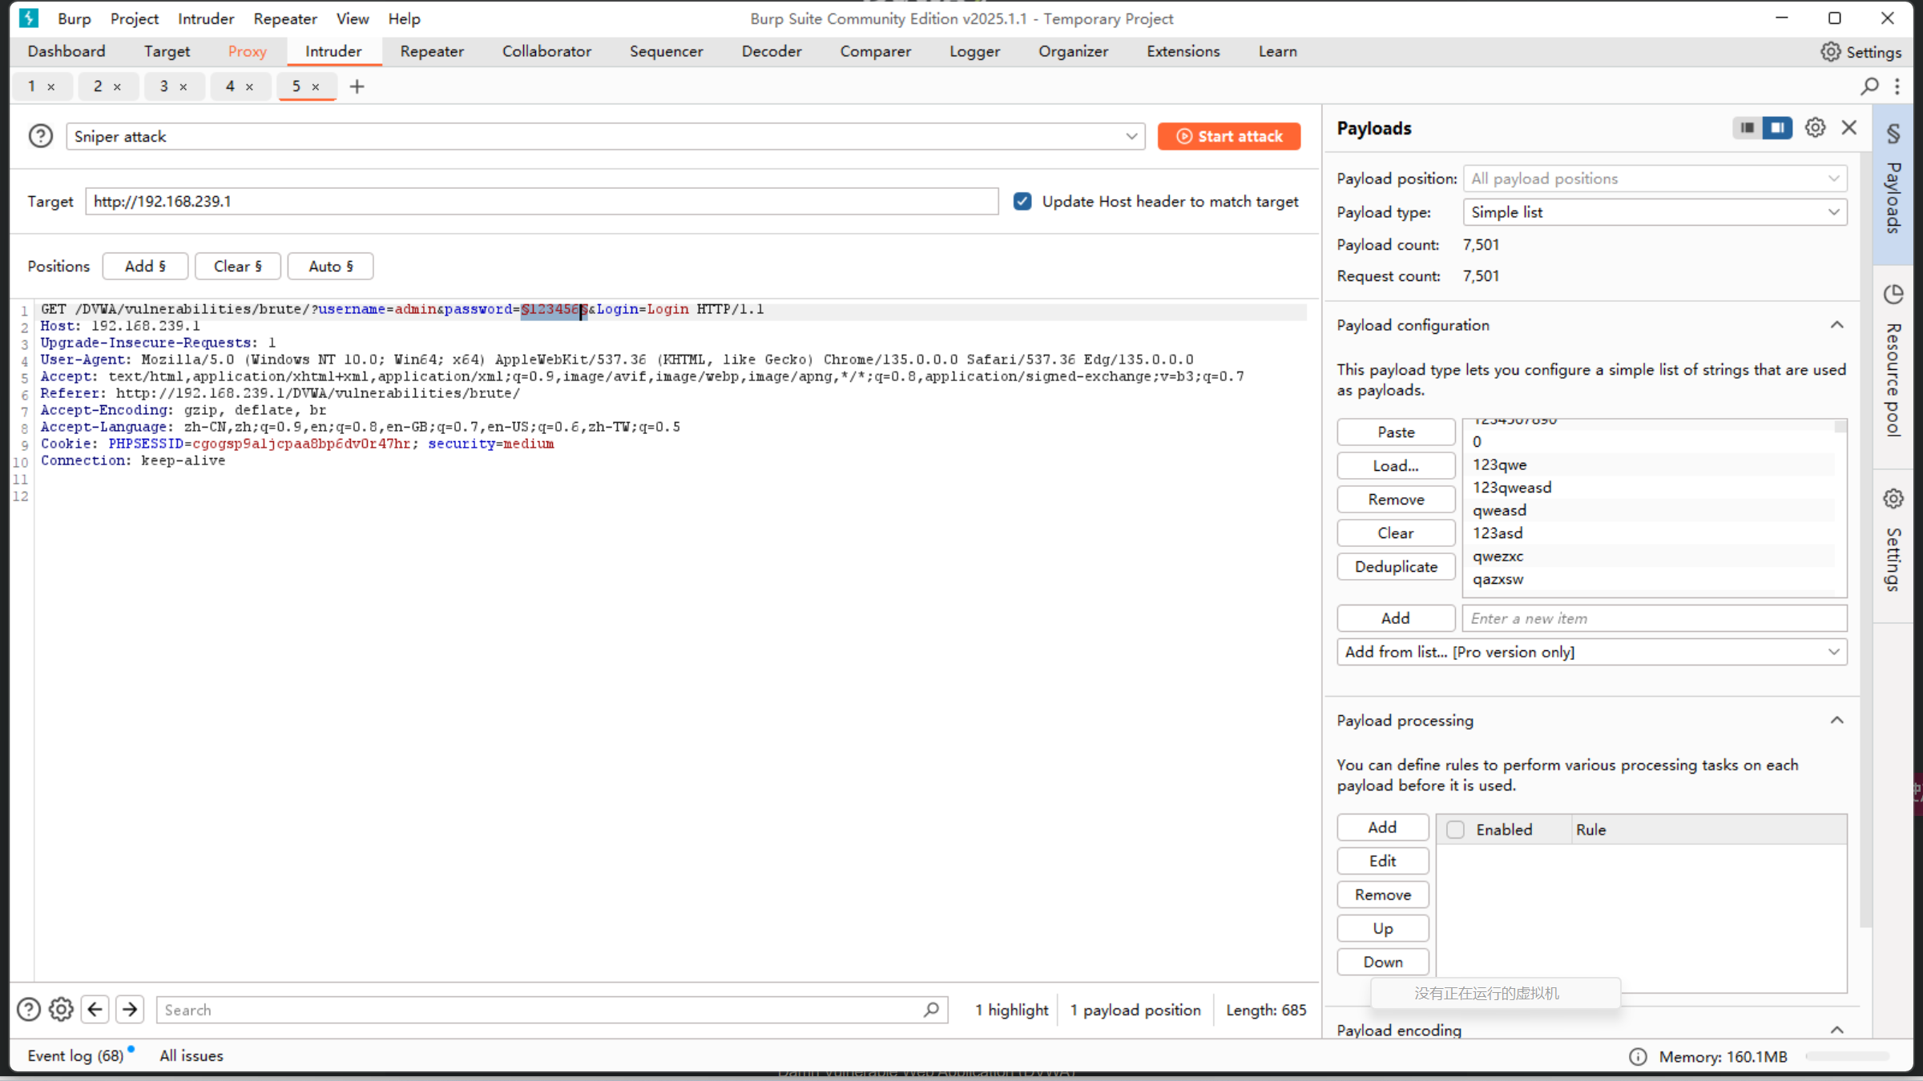Add a new Intruder tab with plus icon

[357, 86]
